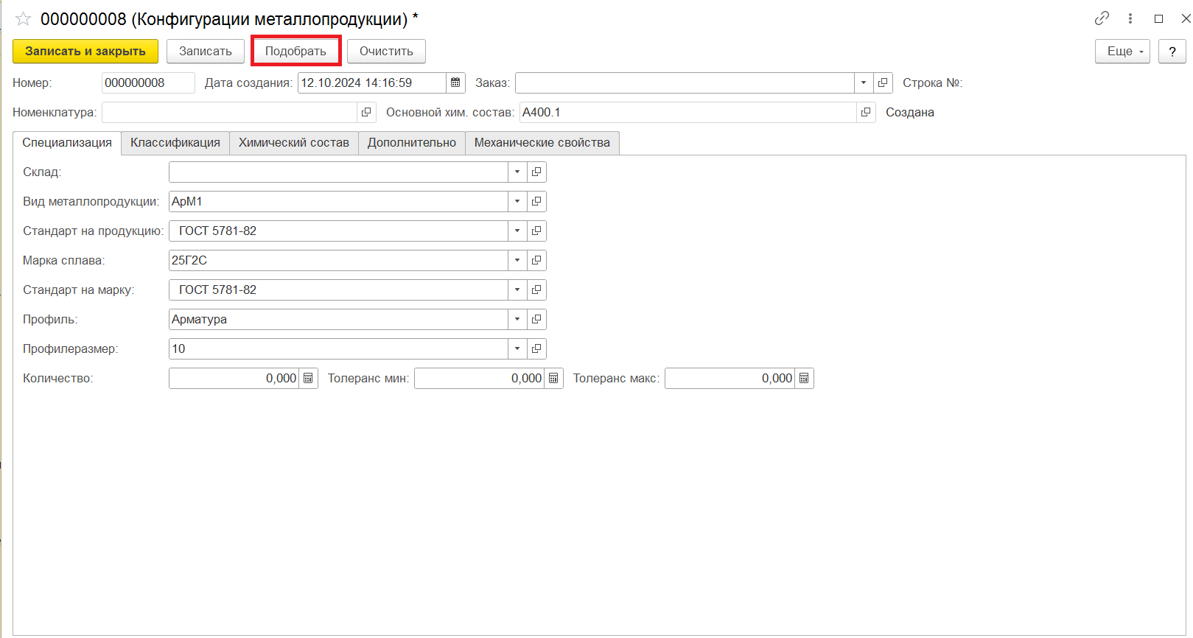Add this form to favorites with star icon

coord(24,19)
